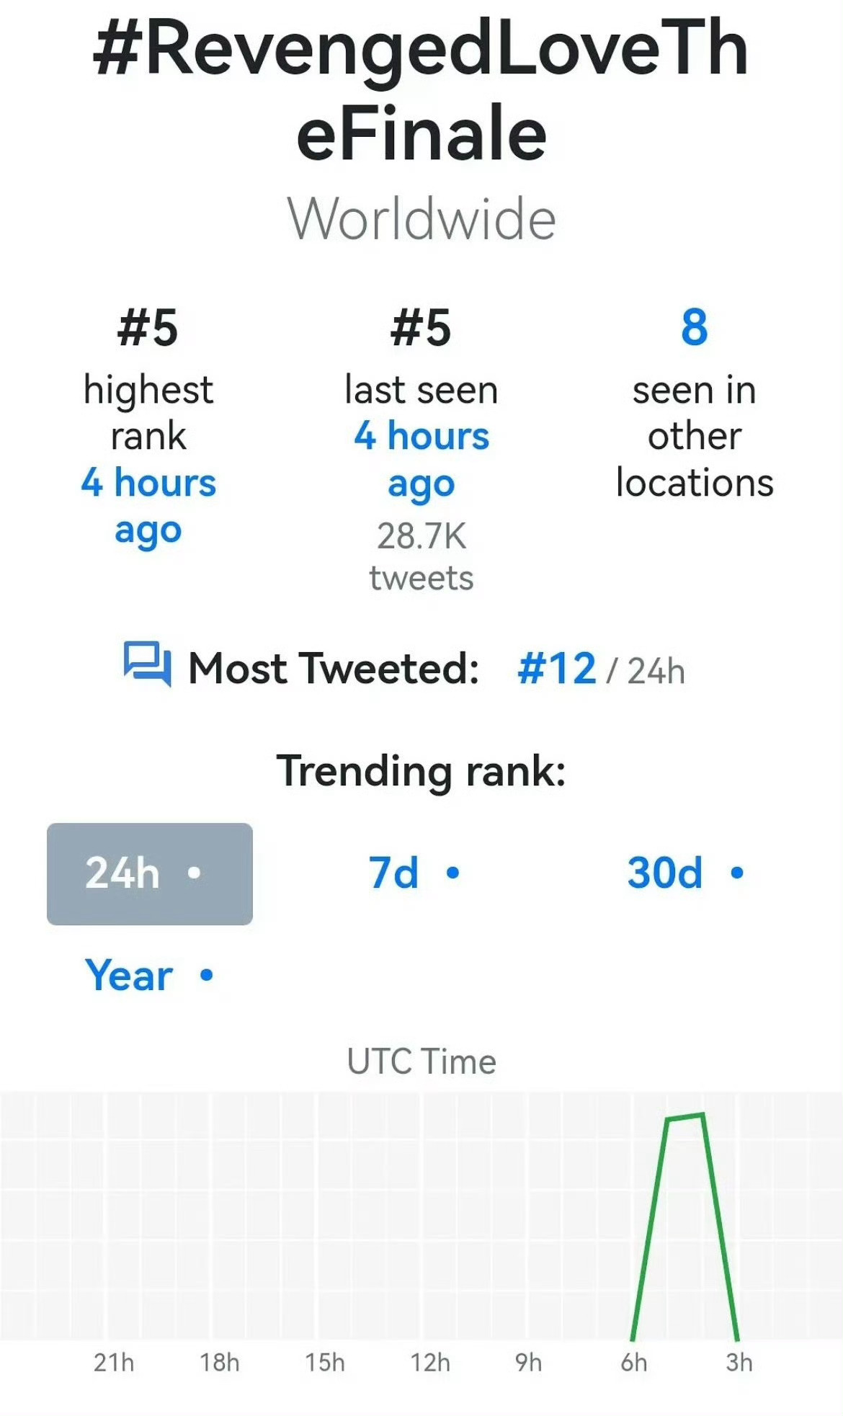Click the 28.7K tweets count
This screenshot has height=1416, width=843.
pyautogui.click(x=421, y=557)
